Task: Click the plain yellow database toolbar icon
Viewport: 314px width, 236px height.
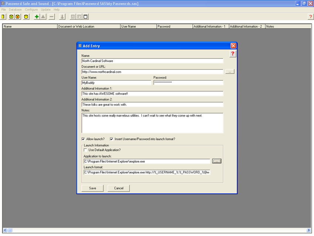Action: [x=26, y=17]
